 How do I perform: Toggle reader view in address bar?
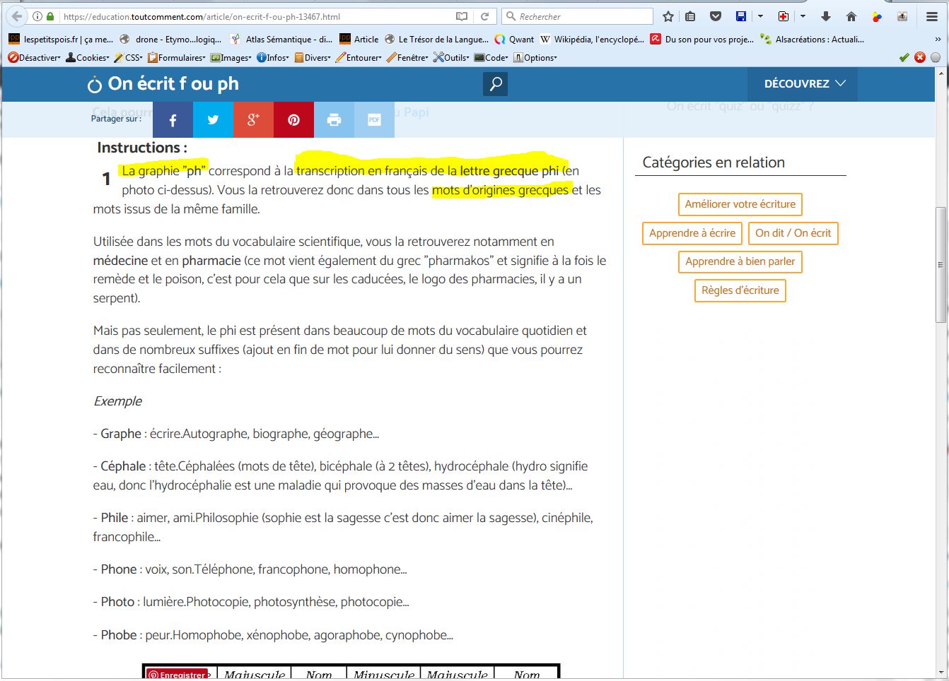click(x=462, y=16)
